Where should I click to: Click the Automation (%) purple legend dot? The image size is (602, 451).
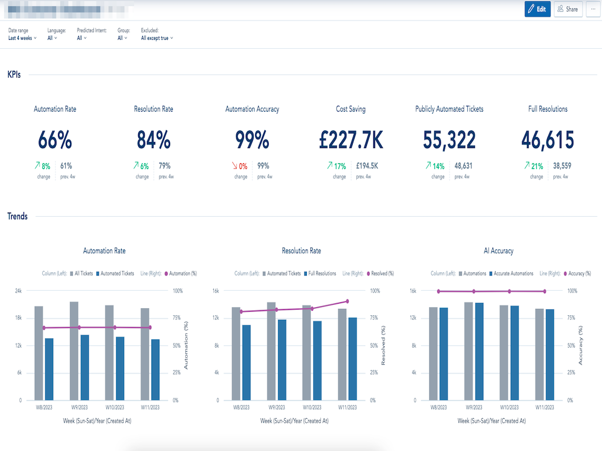pyautogui.click(x=168, y=274)
